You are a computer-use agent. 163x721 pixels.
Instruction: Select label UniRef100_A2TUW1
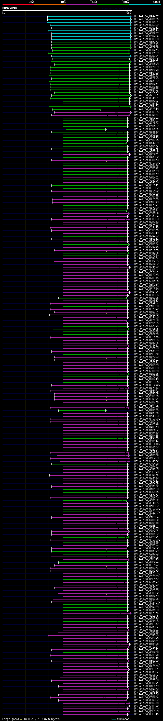tap(146, 95)
